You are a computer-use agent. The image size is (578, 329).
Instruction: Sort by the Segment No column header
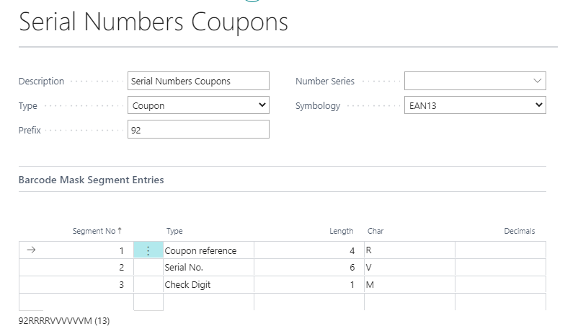pos(97,231)
